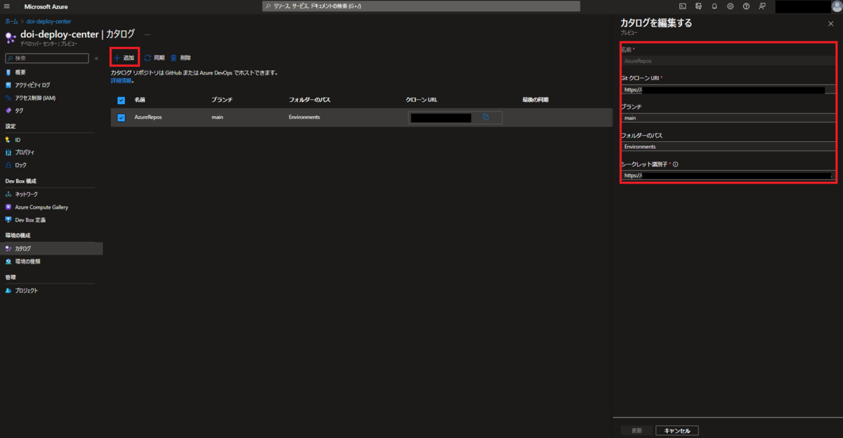This screenshot has width=843, height=438.
Task: Click the main branch cell in the table
Action: click(x=217, y=117)
